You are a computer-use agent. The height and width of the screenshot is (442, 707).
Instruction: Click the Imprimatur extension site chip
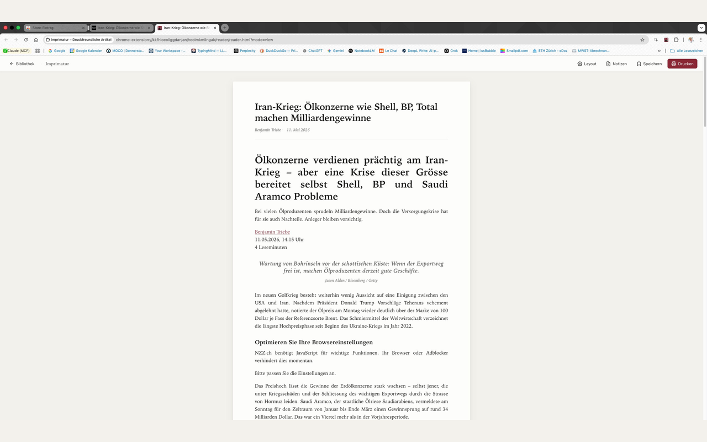(x=79, y=40)
